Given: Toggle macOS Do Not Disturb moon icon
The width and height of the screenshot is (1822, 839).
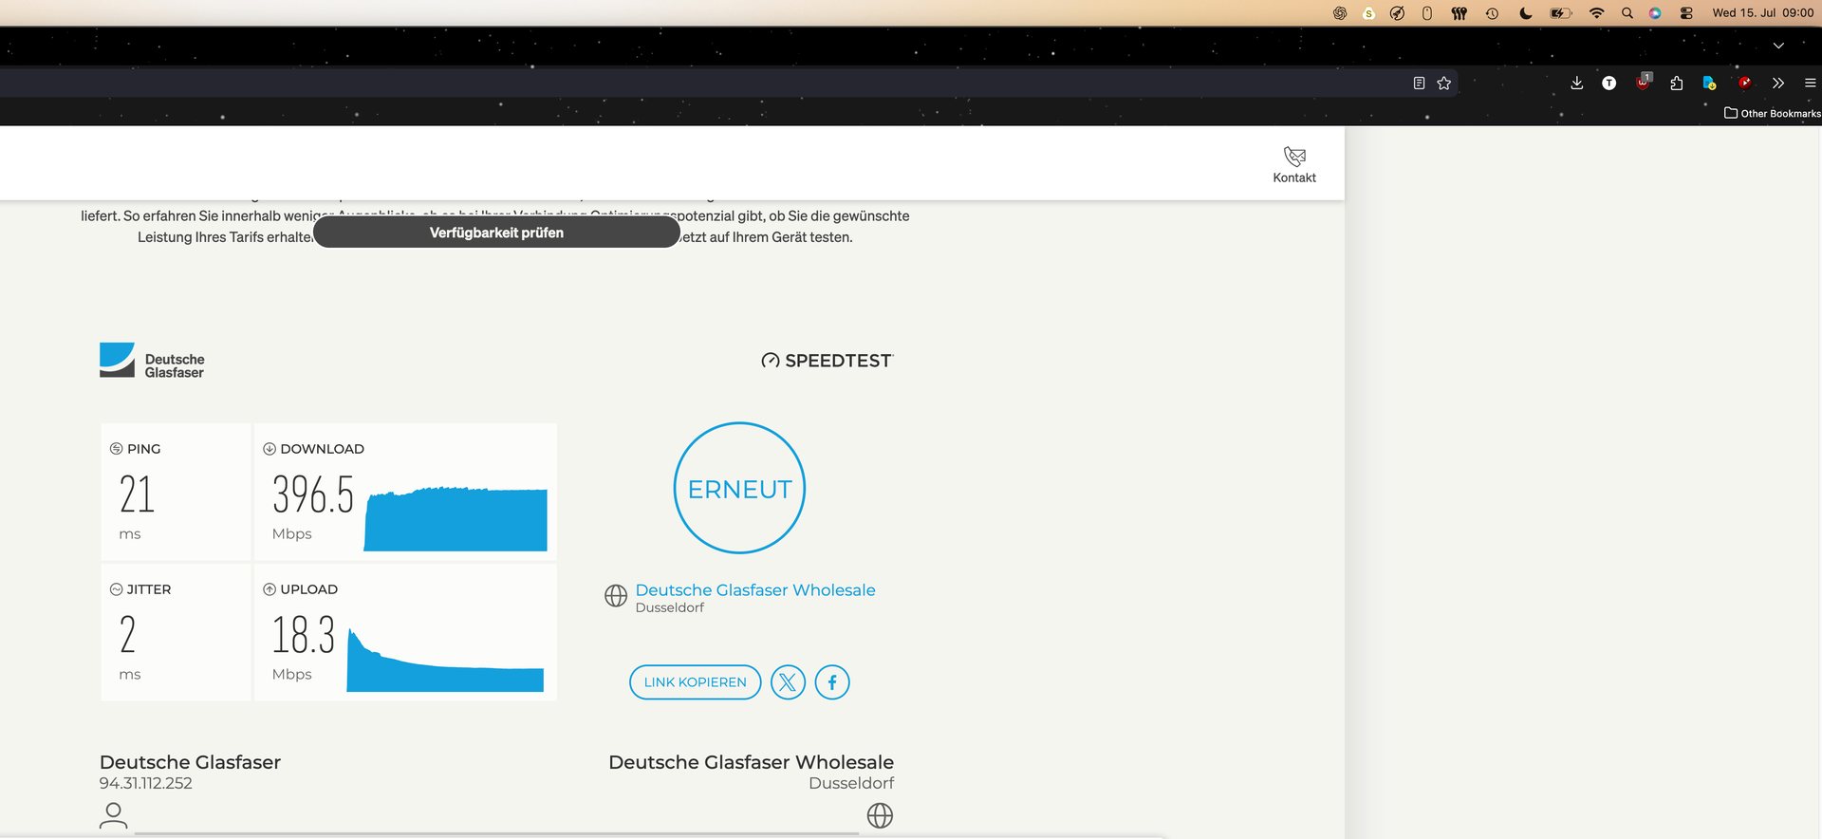Looking at the screenshot, I should [1526, 13].
